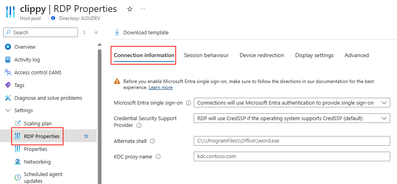
Task: Click the info icon next to Alternate shell
Action: pos(153,141)
